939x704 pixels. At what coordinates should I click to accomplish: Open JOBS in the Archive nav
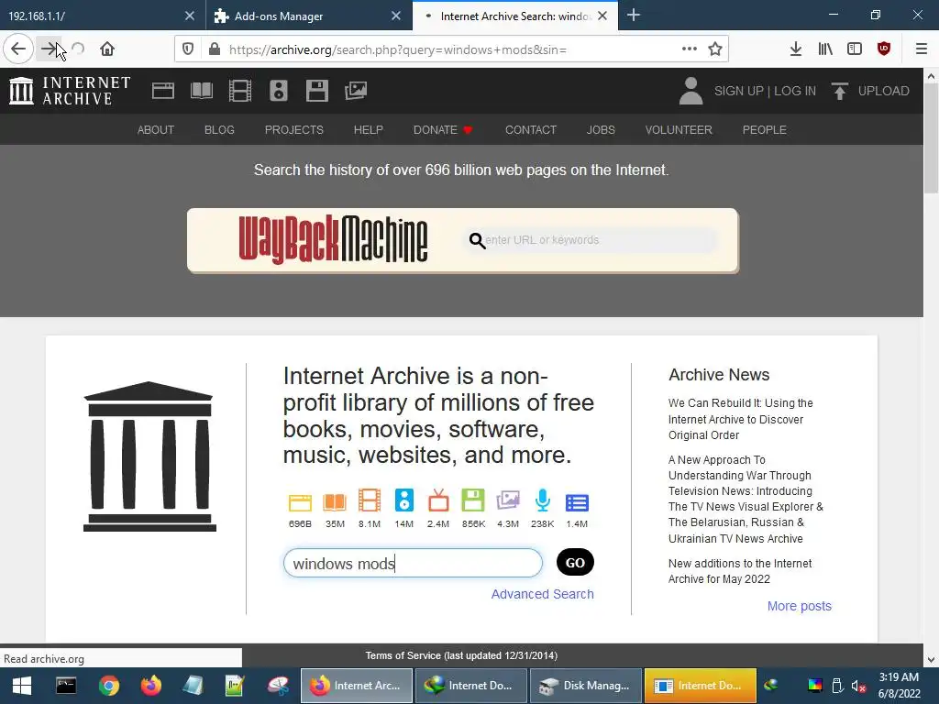[x=601, y=130]
